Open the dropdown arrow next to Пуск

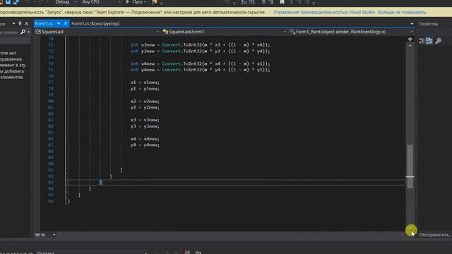pos(145,2)
